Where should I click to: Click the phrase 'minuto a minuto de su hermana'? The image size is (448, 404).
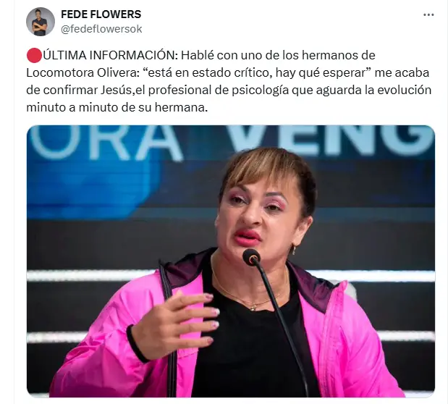pos(117,108)
